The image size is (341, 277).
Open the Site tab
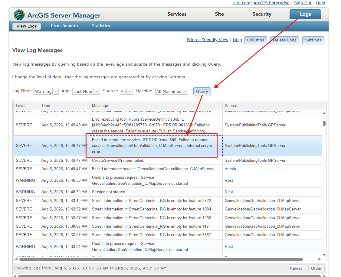point(219,14)
